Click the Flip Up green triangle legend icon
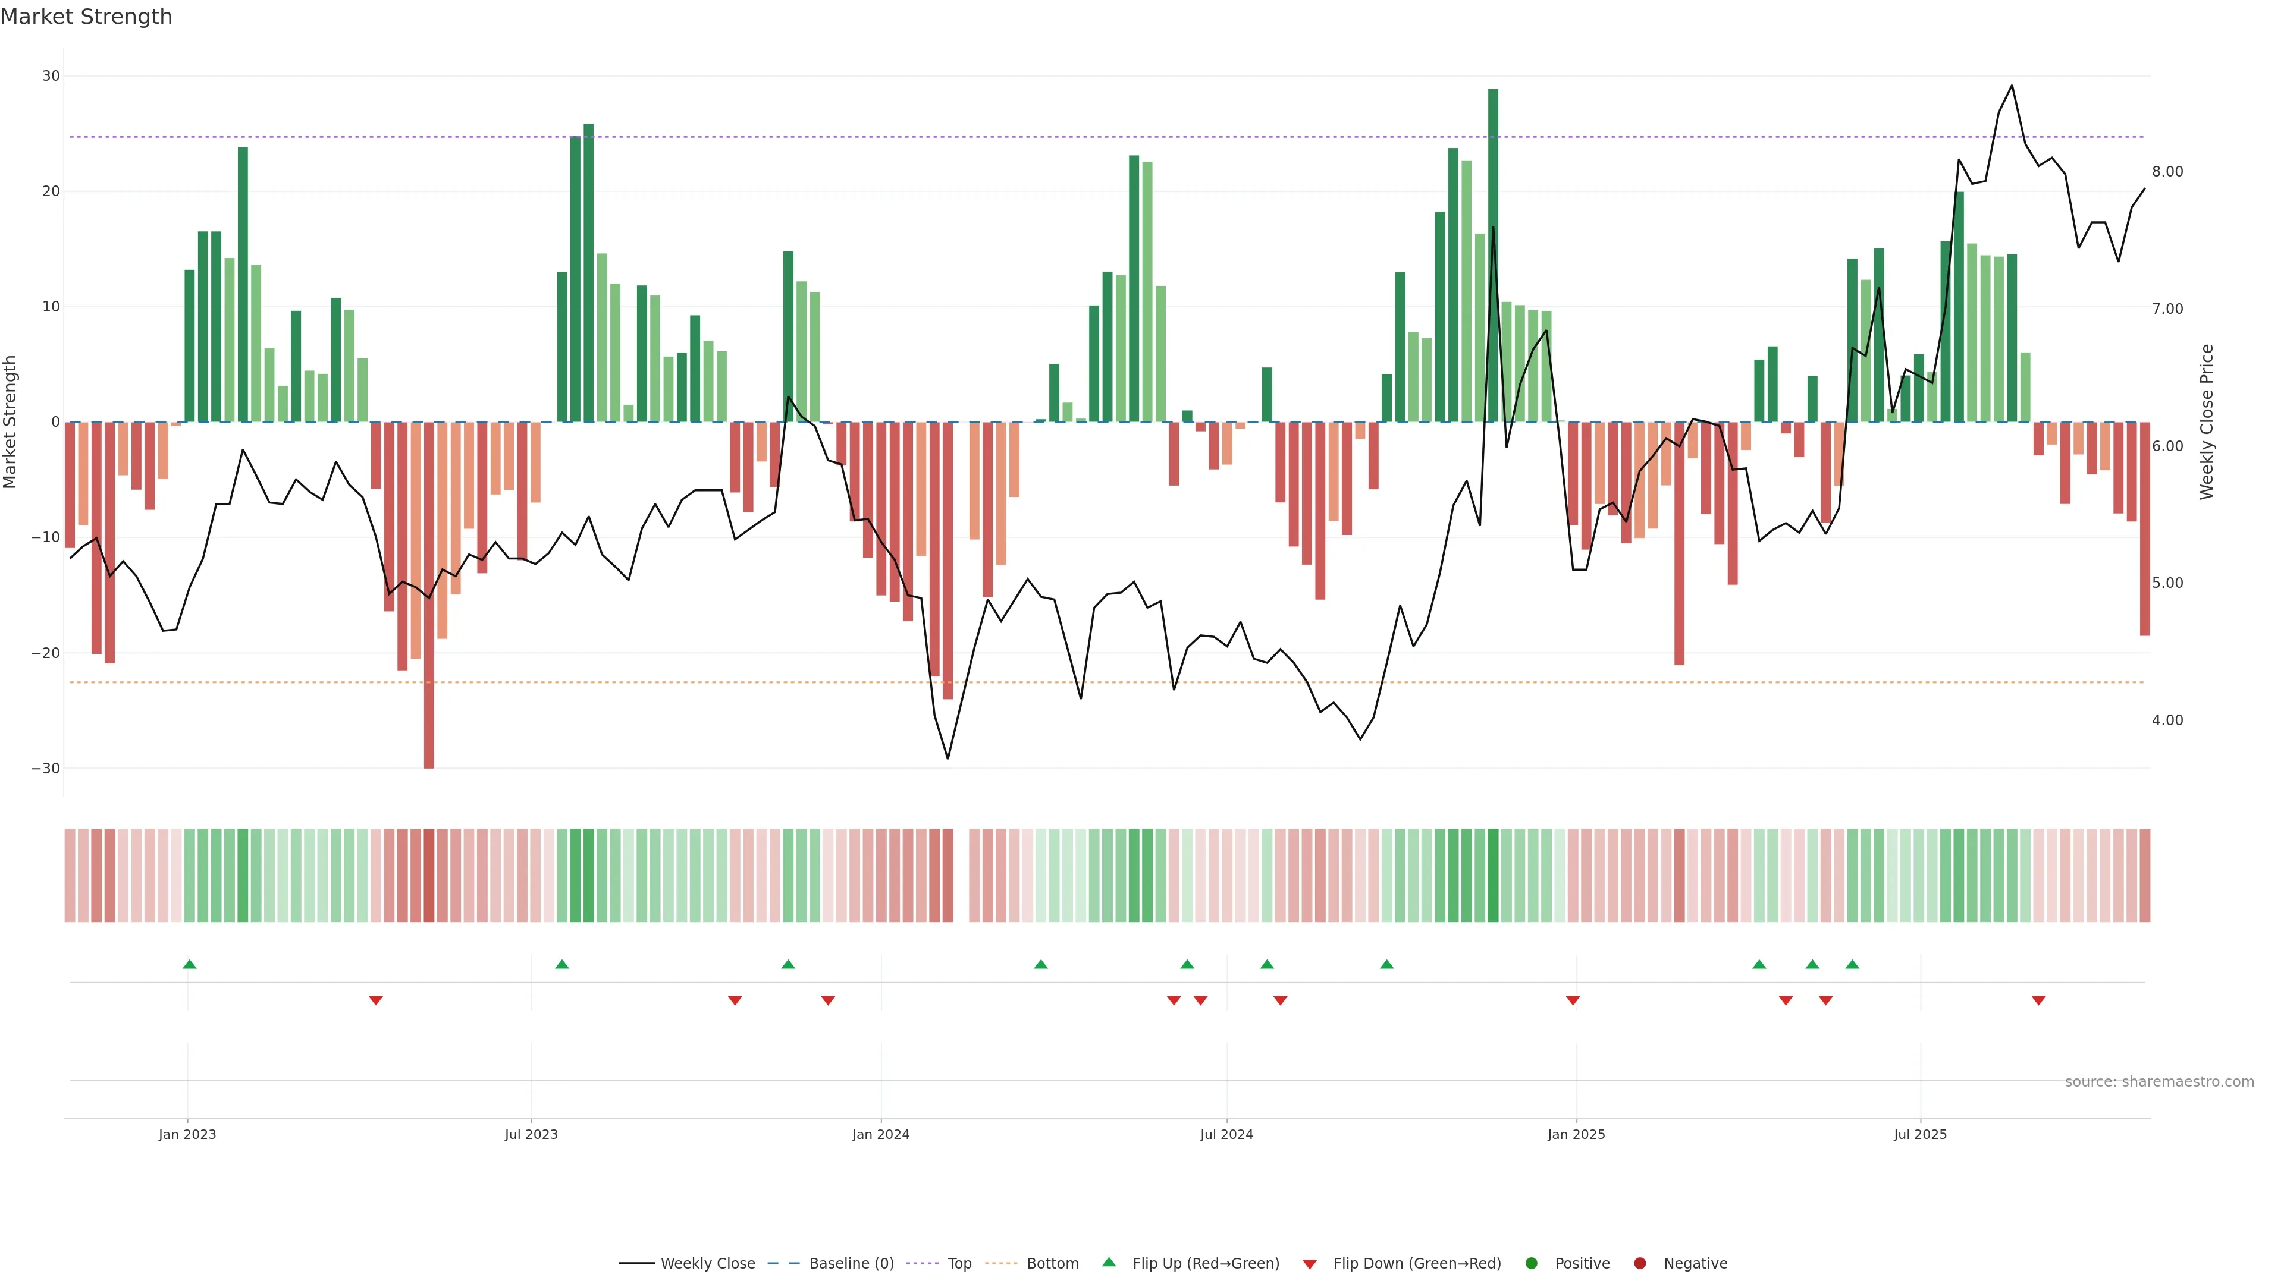This screenshot has width=2284, height=1284. [x=1108, y=1262]
